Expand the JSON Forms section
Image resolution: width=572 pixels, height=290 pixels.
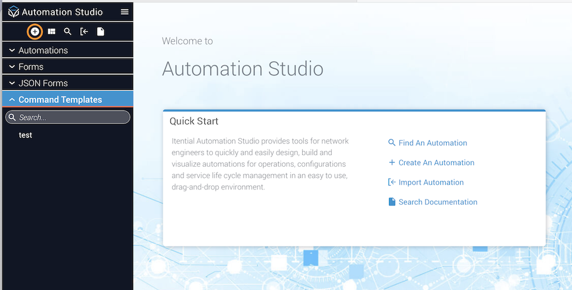[68, 83]
